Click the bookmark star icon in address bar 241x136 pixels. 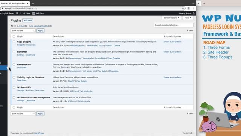pos(183,8)
